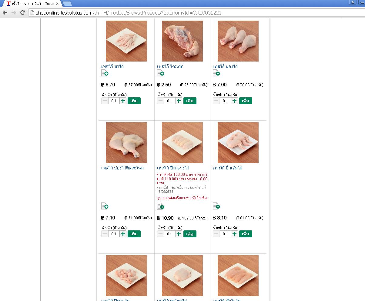Click add-to-list icon under เทสโก้ ขาไก่
This screenshot has height=301, width=365.
(105, 73)
